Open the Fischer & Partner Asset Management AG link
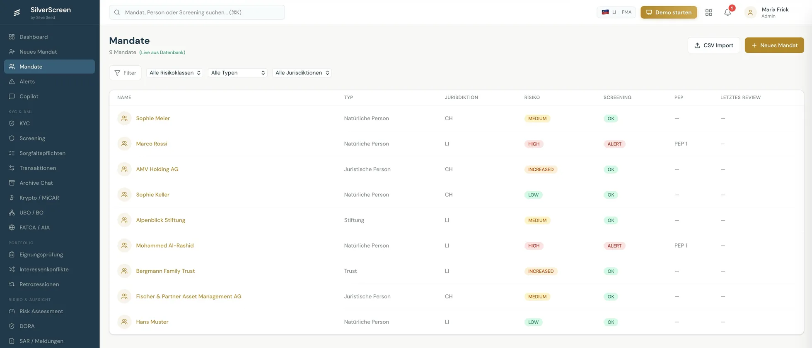The image size is (812, 348). pos(188,296)
